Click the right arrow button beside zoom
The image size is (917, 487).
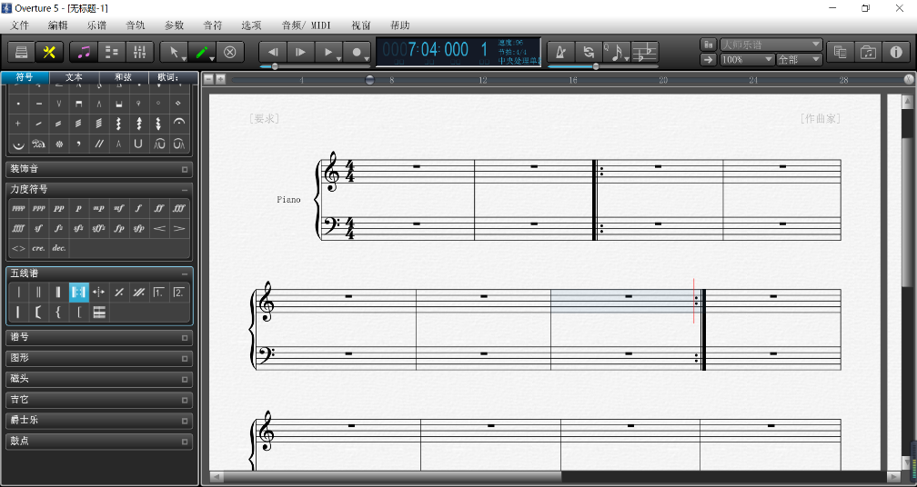point(708,60)
